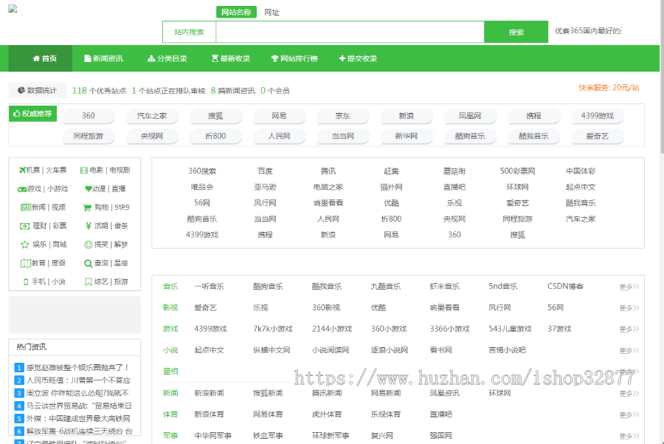Open the 4399游戏 recommended site pill

click(x=597, y=116)
